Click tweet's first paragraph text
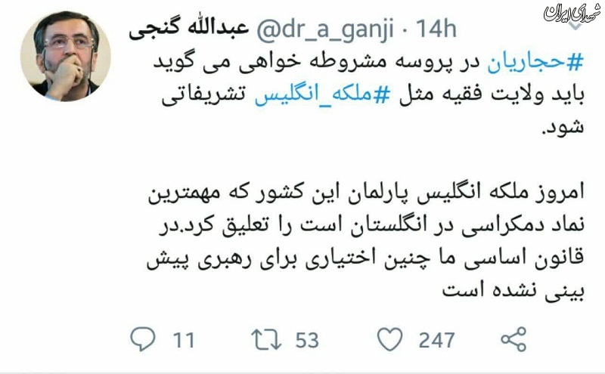Screen dimensions: 605x374 pyautogui.click(x=368, y=94)
